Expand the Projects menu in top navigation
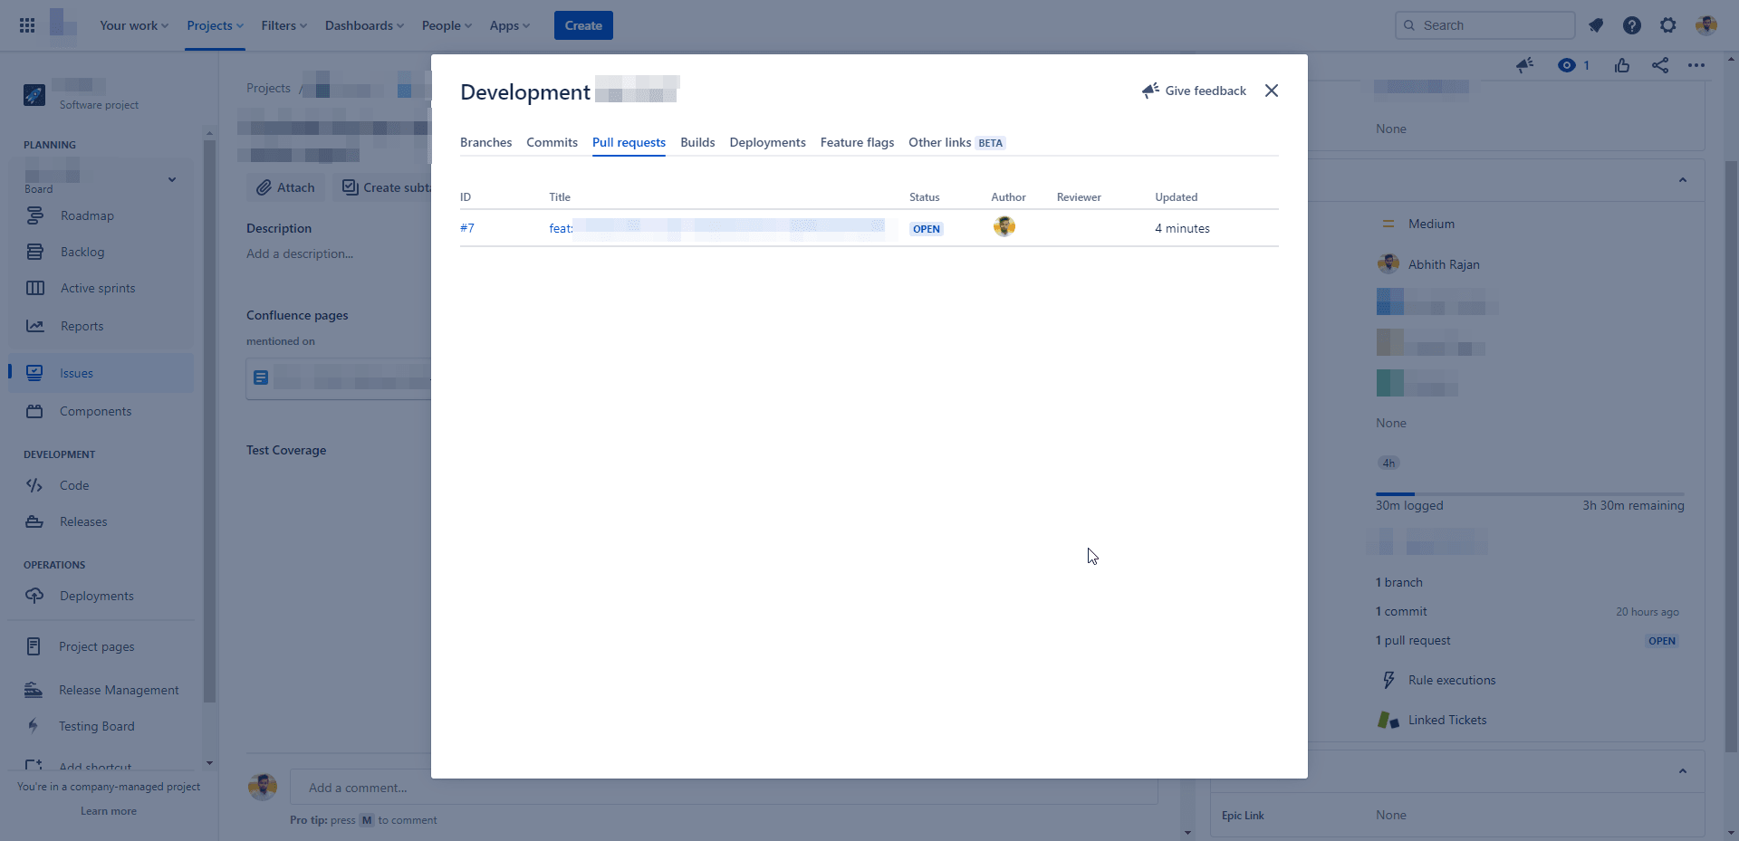This screenshot has width=1739, height=841. (214, 25)
